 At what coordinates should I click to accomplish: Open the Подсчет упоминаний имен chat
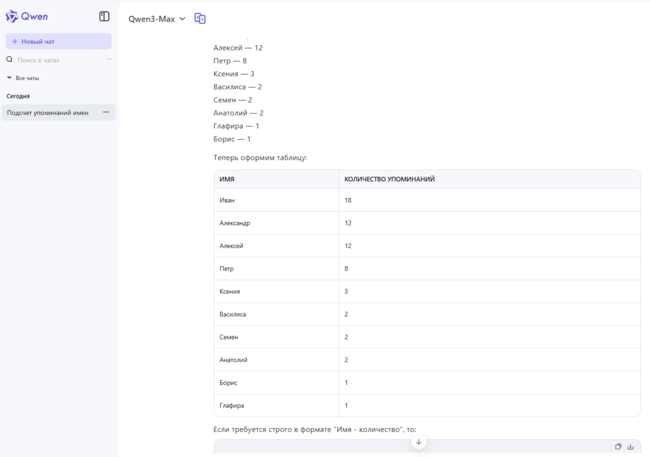pos(48,113)
